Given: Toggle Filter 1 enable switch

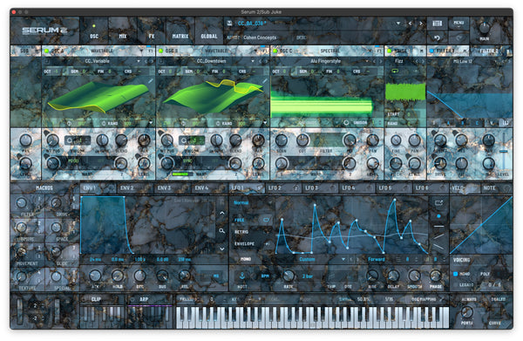Looking at the screenshot, I should click(431, 51).
